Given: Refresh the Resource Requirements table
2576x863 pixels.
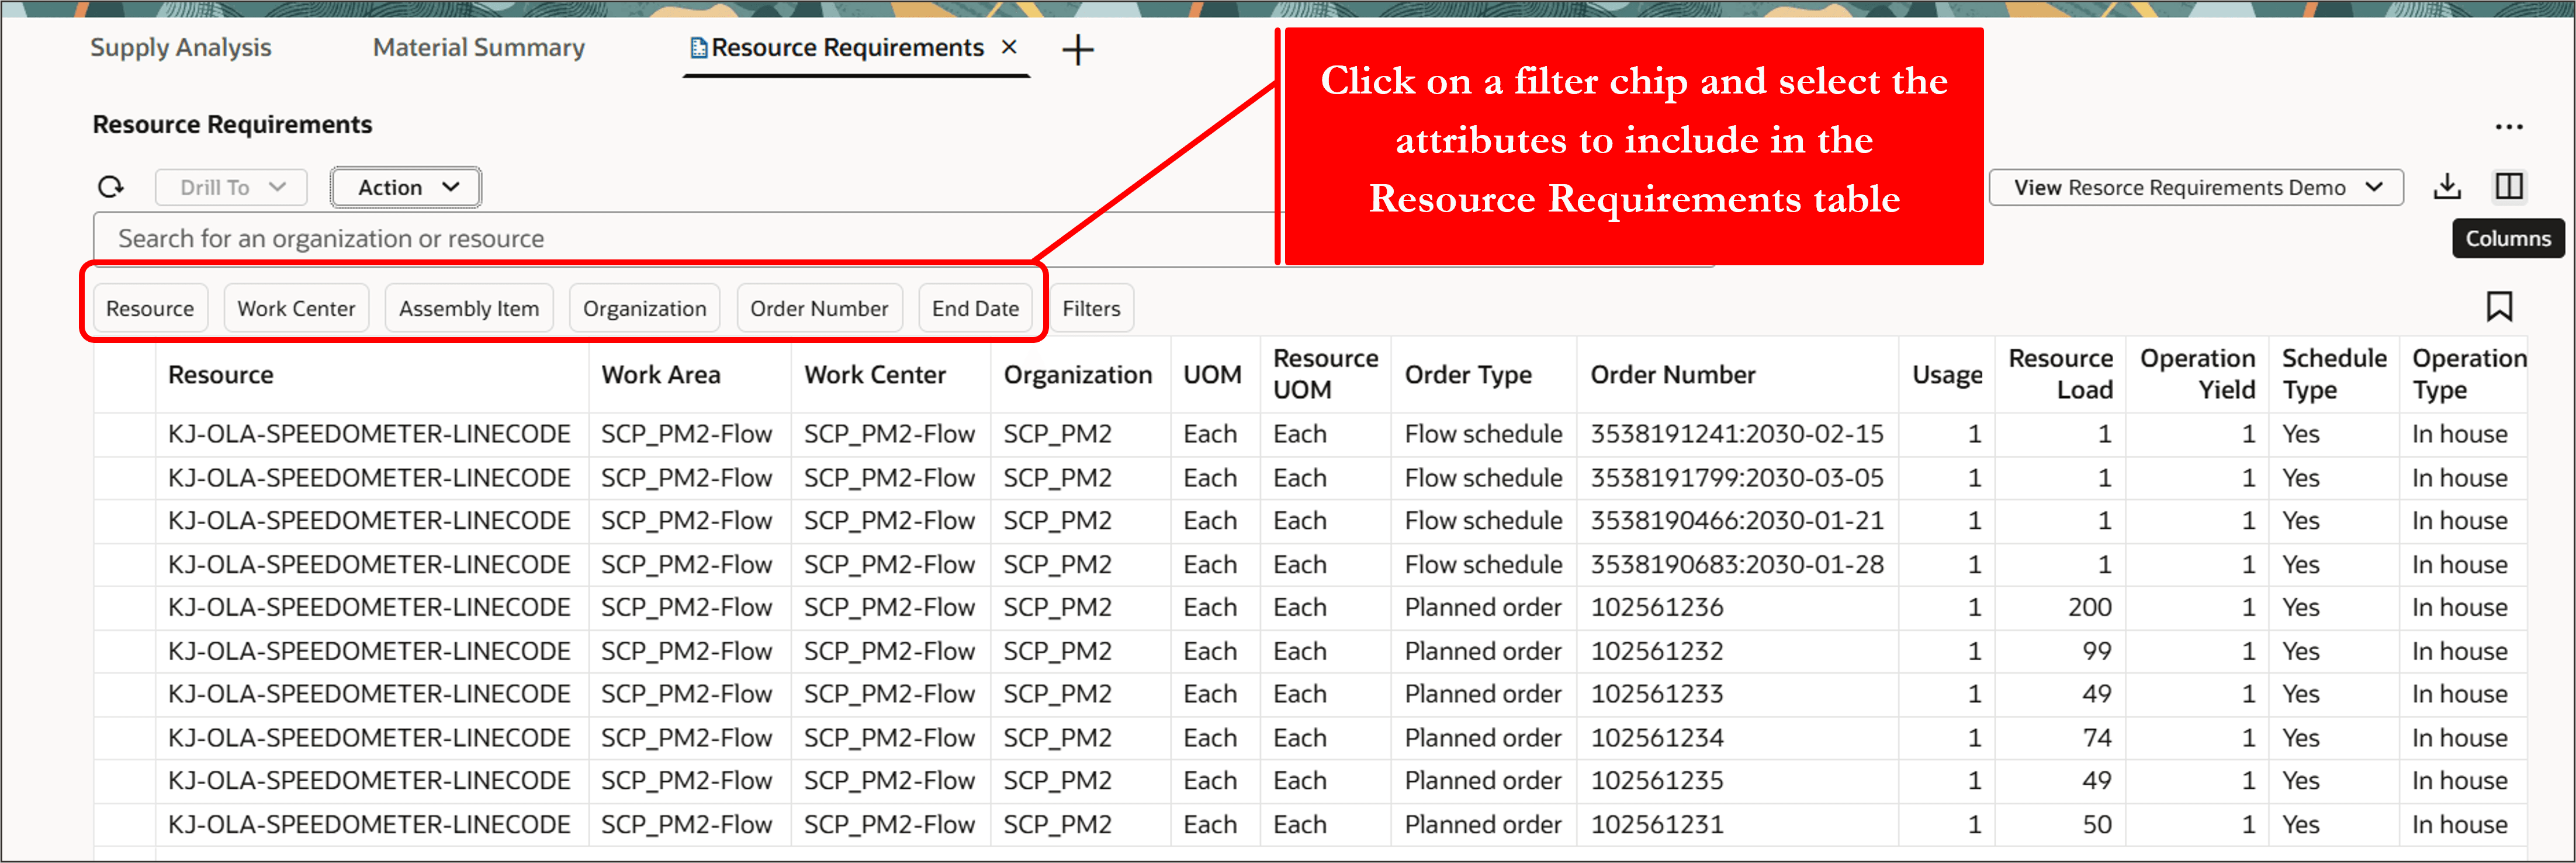Looking at the screenshot, I should click(x=111, y=187).
